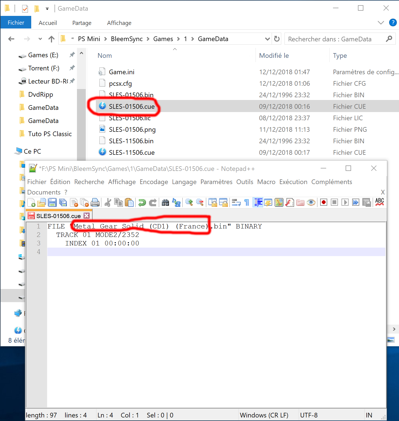Toggle file monitoring eye icon
Viewport: 399px width, 421px height.
click(311, 202)
